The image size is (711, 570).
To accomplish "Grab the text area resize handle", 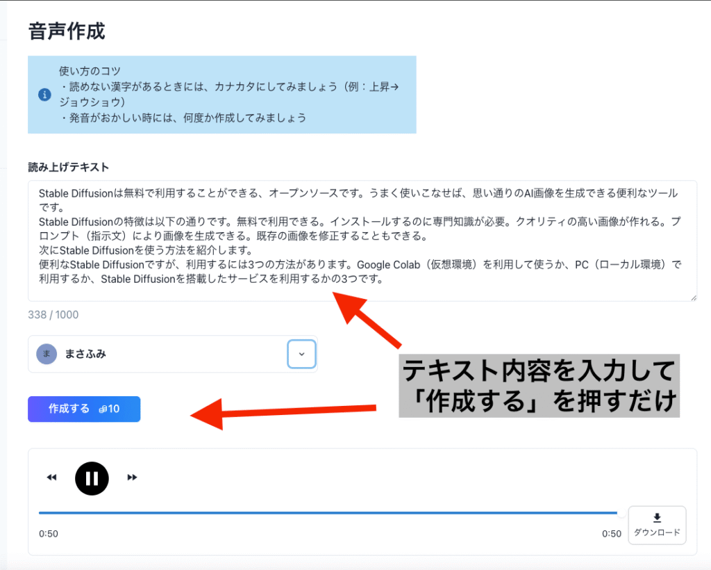I will point(694,298).
